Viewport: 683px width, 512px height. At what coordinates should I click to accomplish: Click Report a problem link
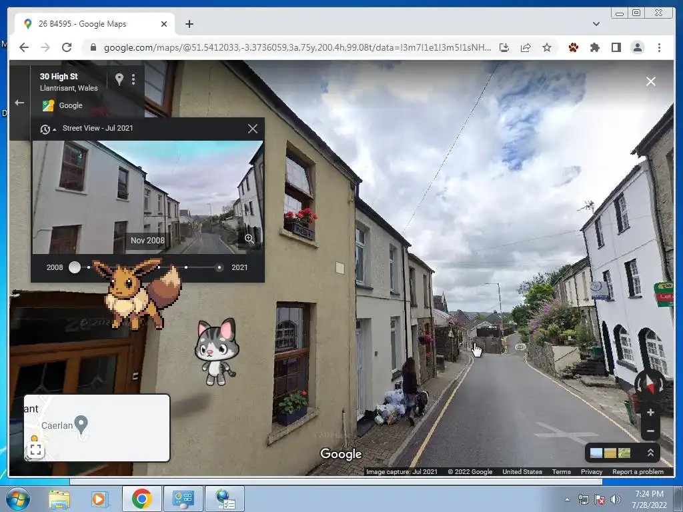click(638, 471)
